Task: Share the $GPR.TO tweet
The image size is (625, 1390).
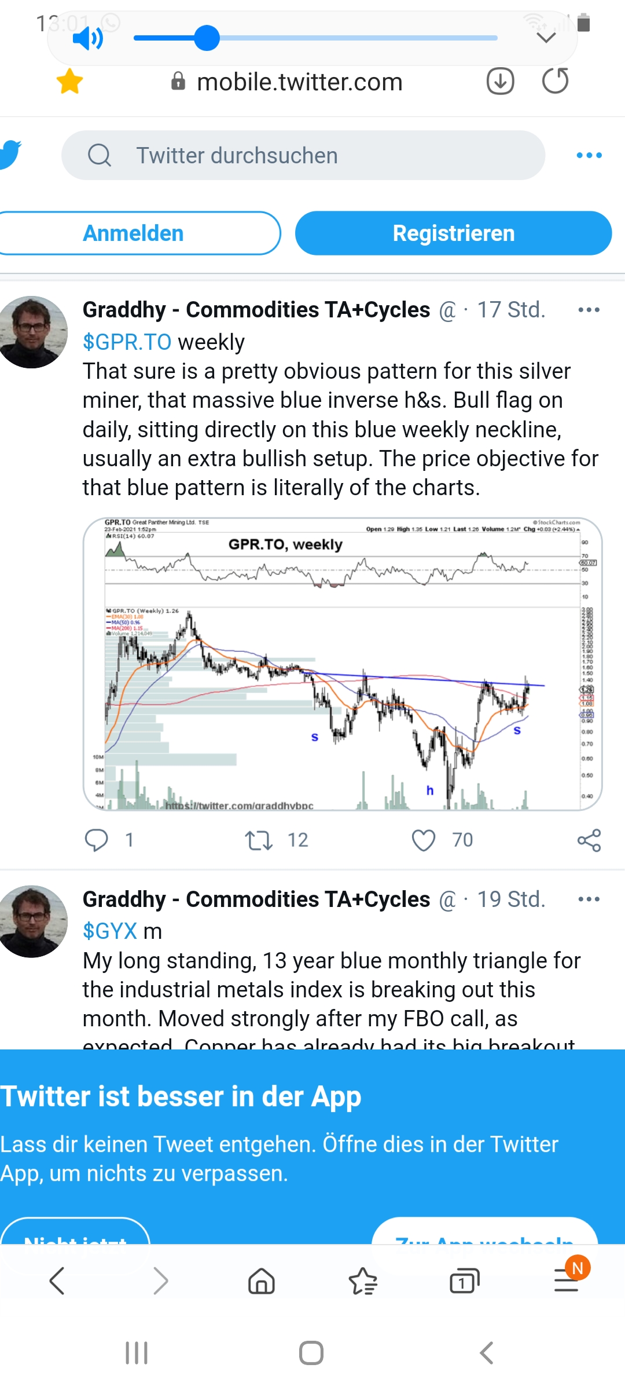Action: pos(589,840)
